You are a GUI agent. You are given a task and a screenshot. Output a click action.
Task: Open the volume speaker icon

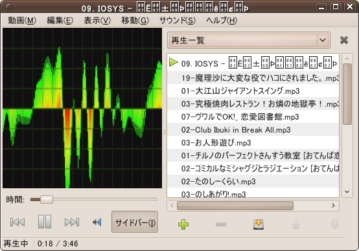tap(97, 222)
